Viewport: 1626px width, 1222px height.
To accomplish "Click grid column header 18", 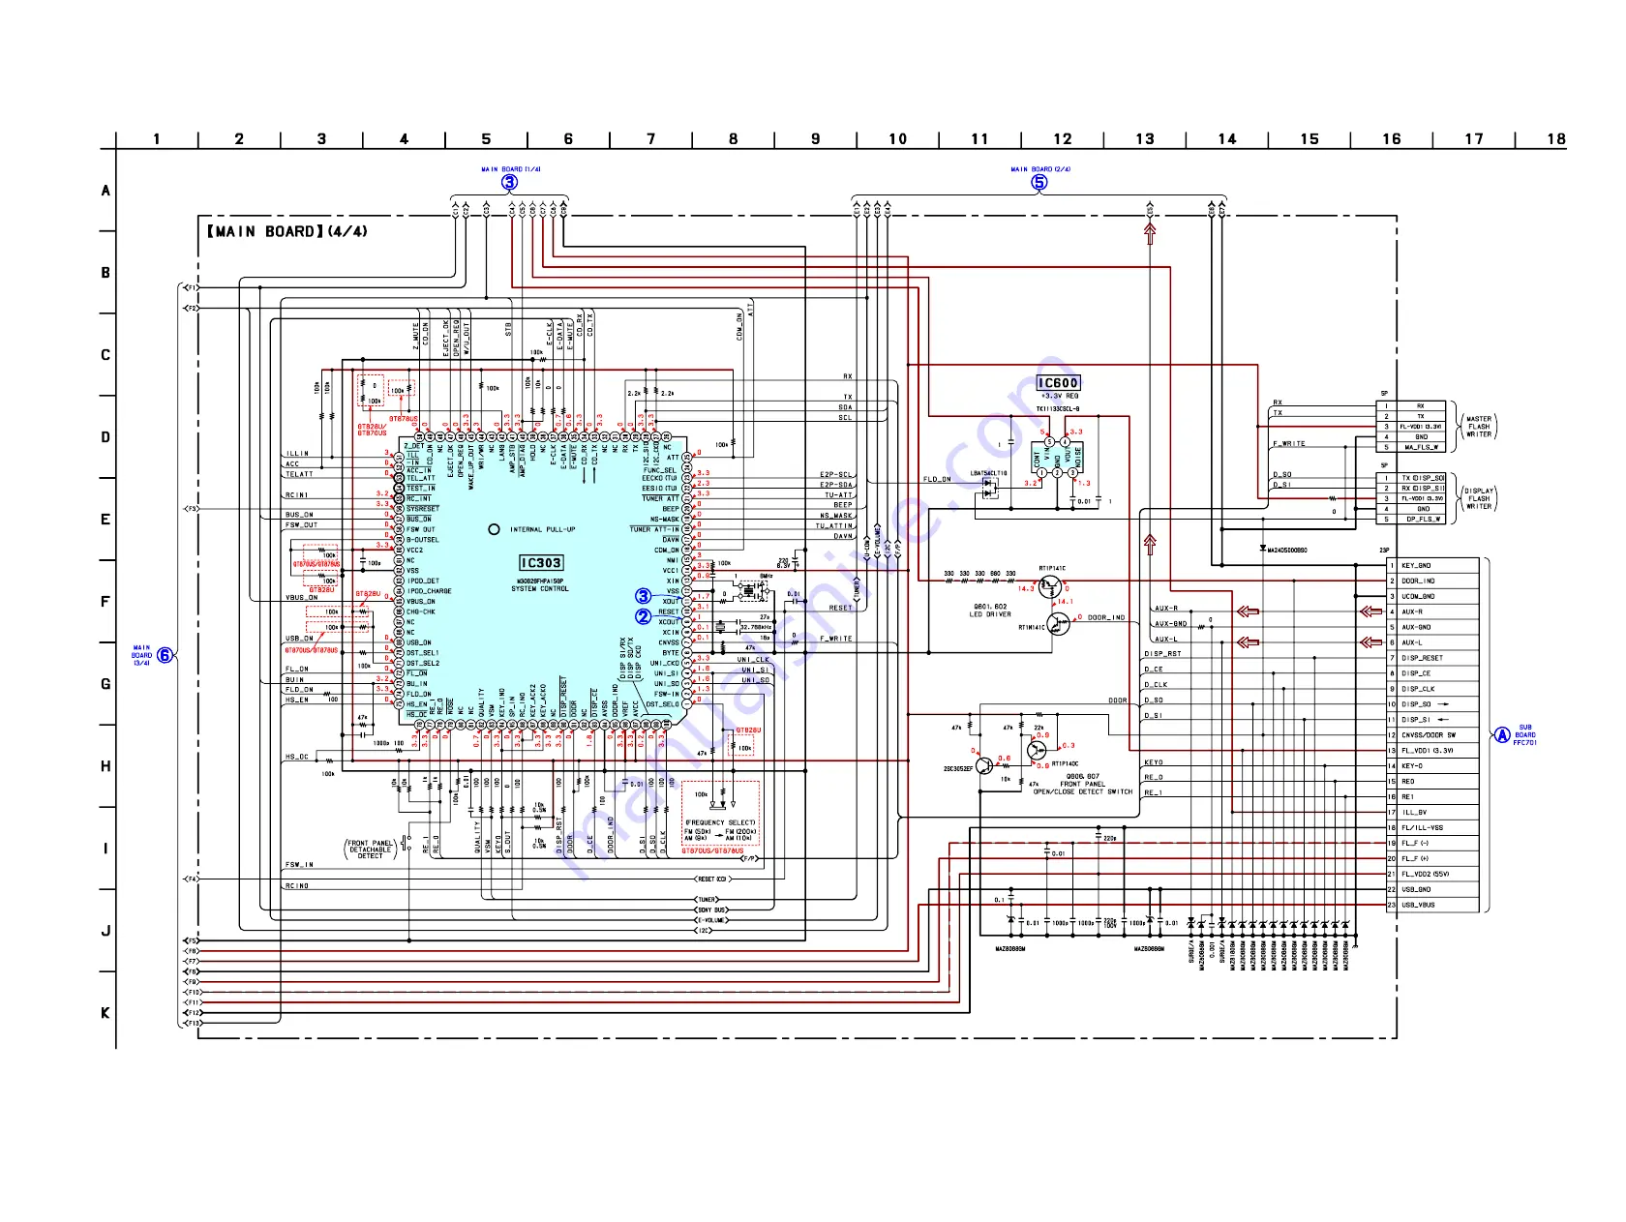I will tap(1556, 139).
